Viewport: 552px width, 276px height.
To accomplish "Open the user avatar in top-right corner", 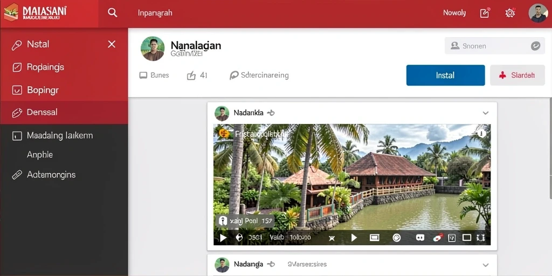I will [538, 13].
